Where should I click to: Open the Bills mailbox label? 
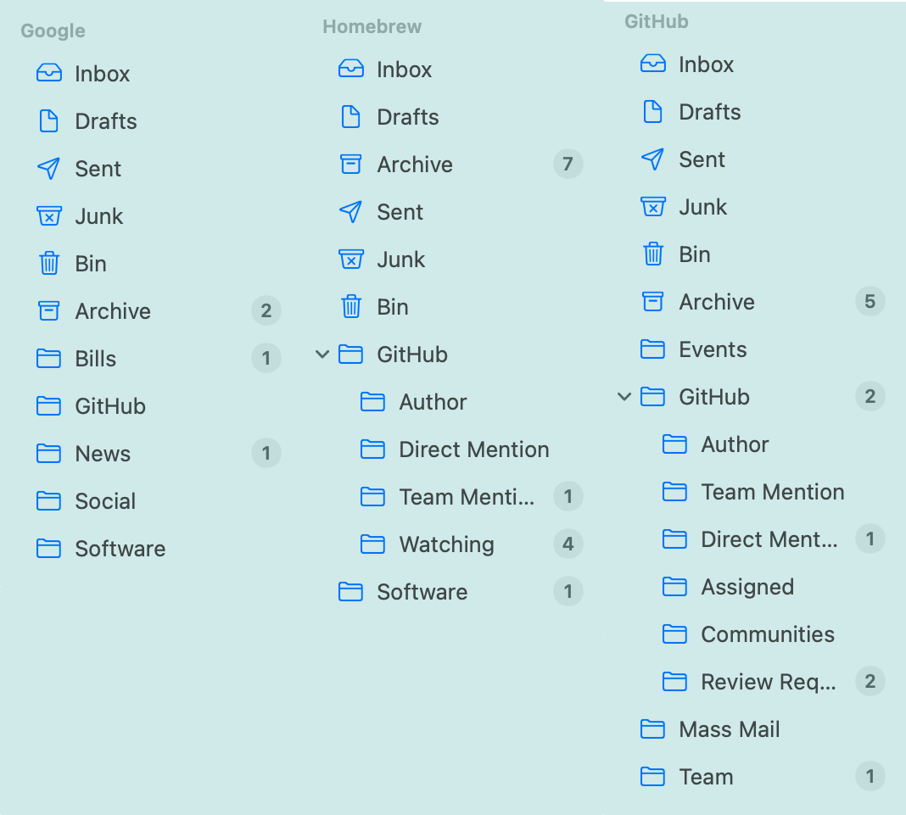coord(95,359)
